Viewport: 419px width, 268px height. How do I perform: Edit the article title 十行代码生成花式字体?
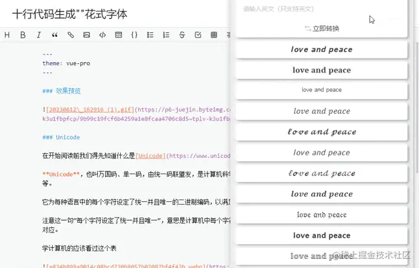(x=70, y=14)
